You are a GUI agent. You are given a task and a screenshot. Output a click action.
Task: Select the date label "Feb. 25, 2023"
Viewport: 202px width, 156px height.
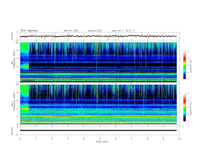coord(71,31)
